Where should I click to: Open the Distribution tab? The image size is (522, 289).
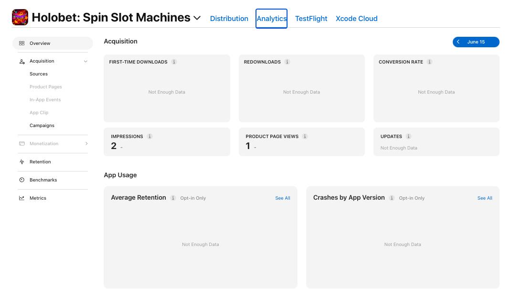tap(229, 19)
